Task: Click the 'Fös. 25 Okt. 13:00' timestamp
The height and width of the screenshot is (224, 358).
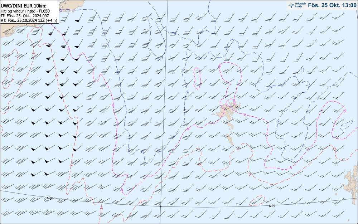Action: point(332,5)
